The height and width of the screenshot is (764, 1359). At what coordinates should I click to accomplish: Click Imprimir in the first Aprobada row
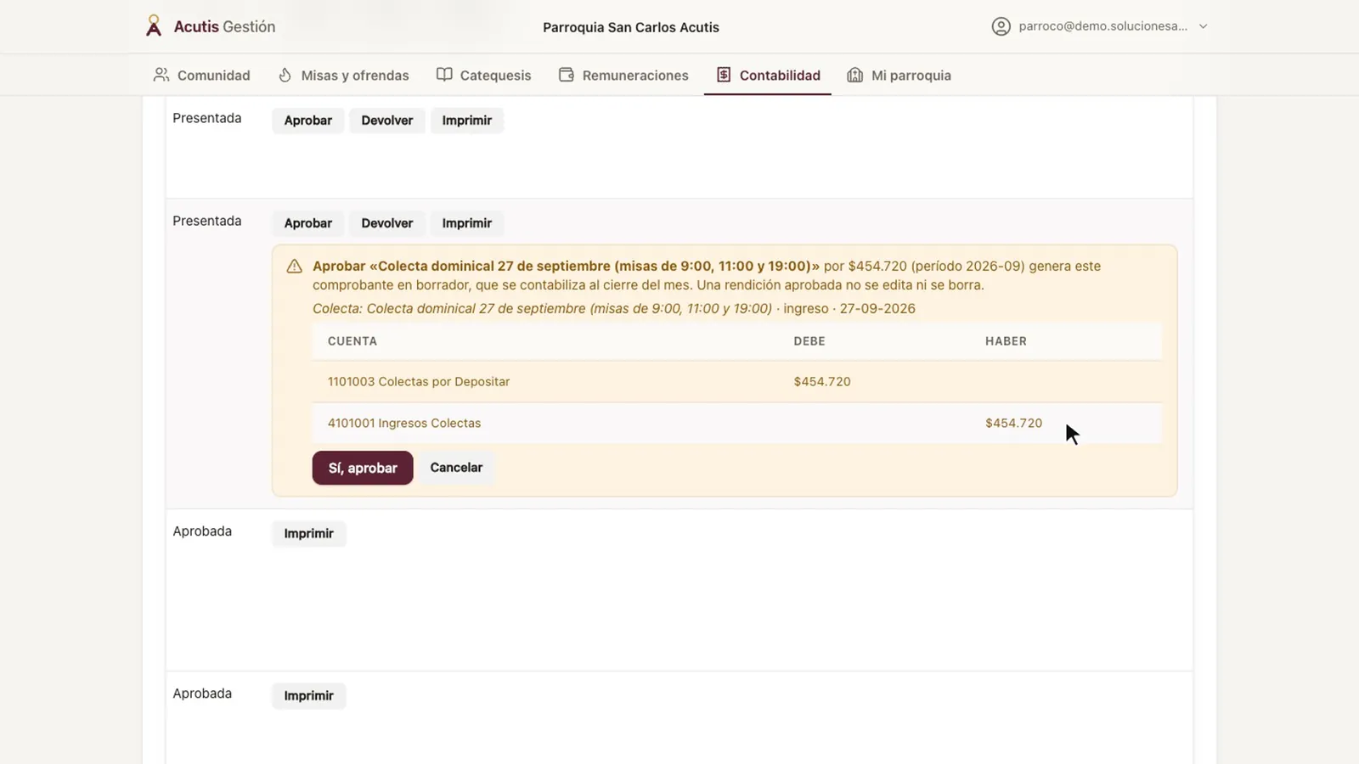pyautogui.click(x=309, y=534)
